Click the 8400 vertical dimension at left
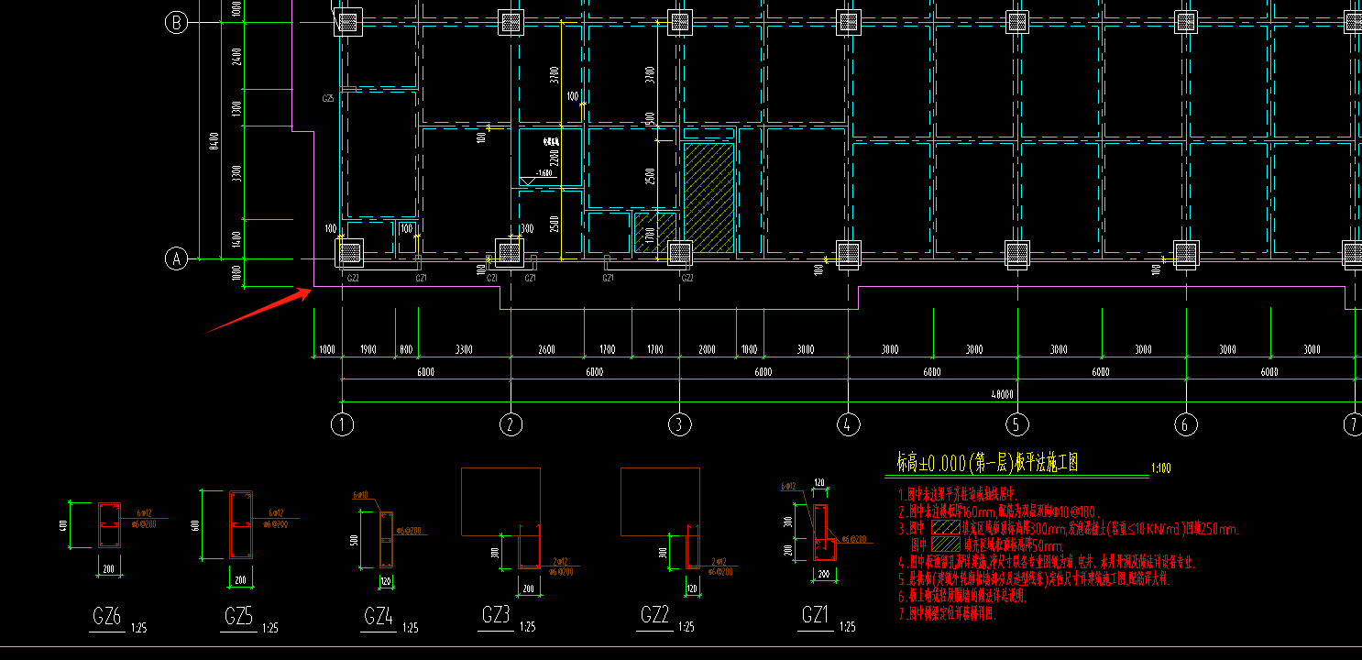This screenshot has height=660, width=1362. 214,141
